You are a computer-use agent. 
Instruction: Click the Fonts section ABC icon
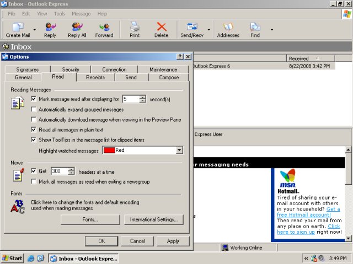point(18,207)
